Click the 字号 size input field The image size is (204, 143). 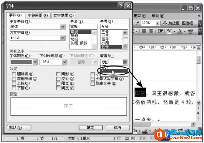coord(114,27)
